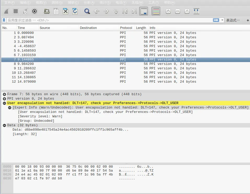This screenshot has width=250, height=194.
Task: Open the 分析(A) menu
Action: (x=89, y=3)
